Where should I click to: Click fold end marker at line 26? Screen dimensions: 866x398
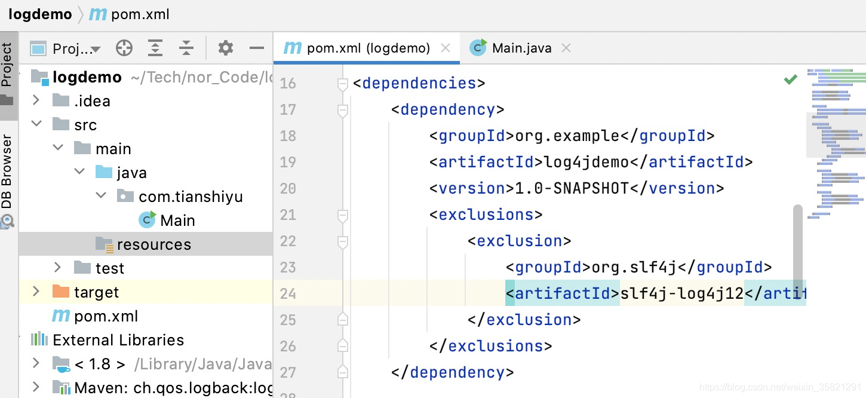342,346
